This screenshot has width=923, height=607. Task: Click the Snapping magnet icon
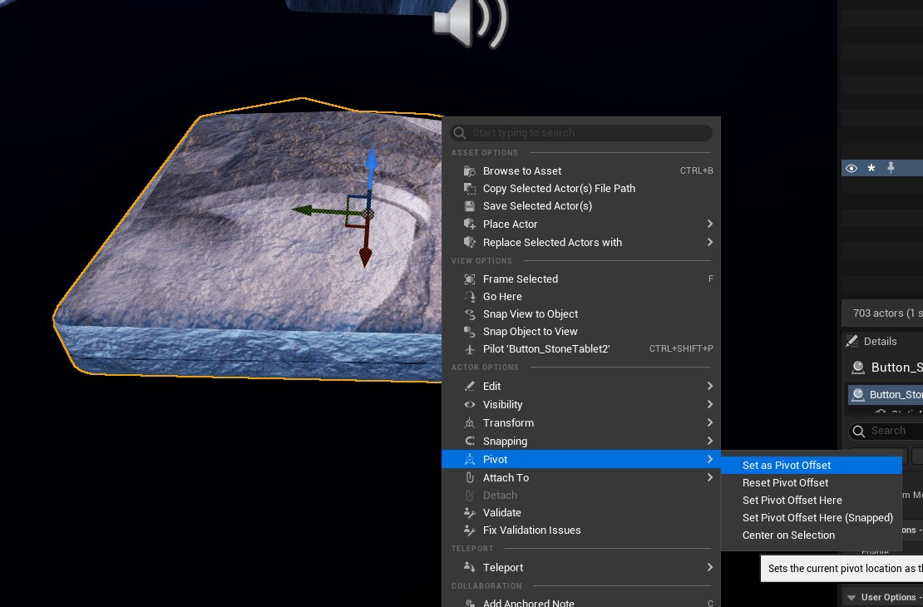coord(469,441)
